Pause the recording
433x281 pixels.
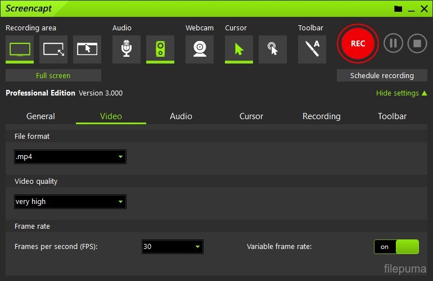[393, 43]
